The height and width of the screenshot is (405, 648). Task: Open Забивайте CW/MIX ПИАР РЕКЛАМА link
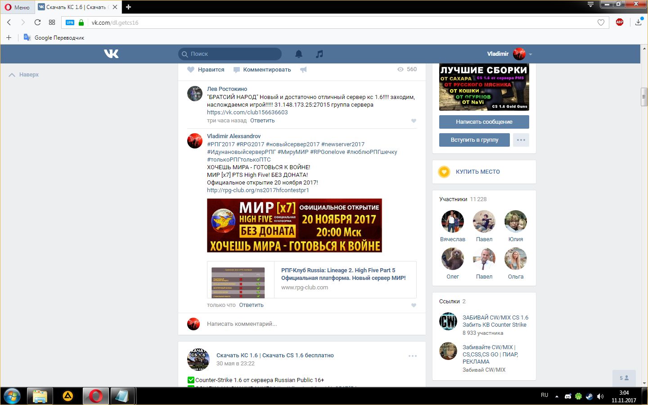click(x=490, y=355)
